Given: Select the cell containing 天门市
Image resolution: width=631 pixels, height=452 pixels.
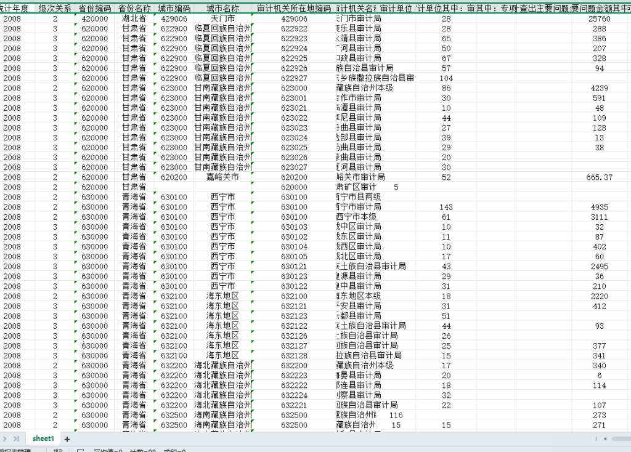Looking at the screenshot, I should click(x=222, y=19).
